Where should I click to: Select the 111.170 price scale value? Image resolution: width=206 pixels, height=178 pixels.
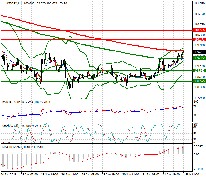200,14
